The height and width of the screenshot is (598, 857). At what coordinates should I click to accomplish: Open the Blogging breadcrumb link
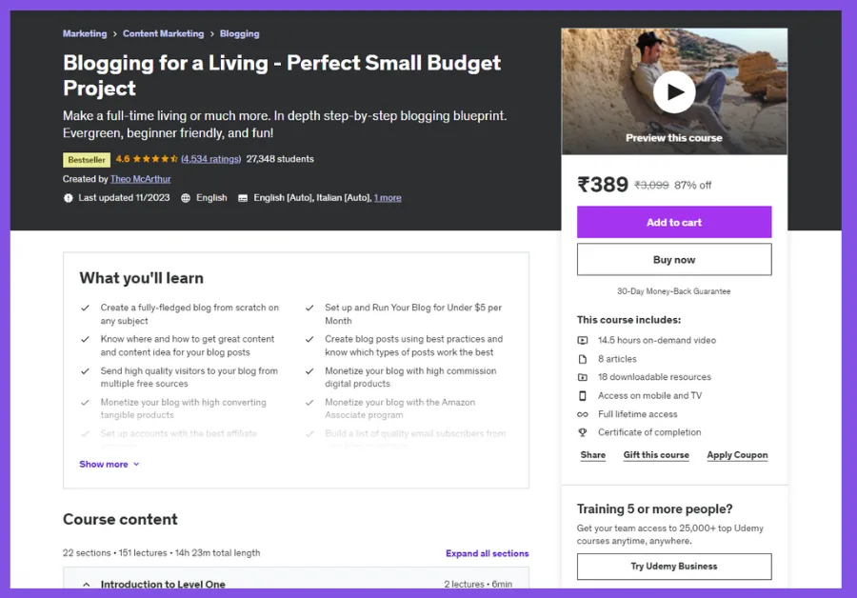(x=239, y=33)
